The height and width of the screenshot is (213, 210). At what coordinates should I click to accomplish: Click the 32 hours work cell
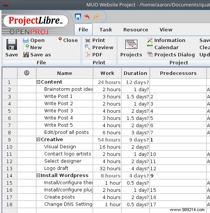[107, 168]
